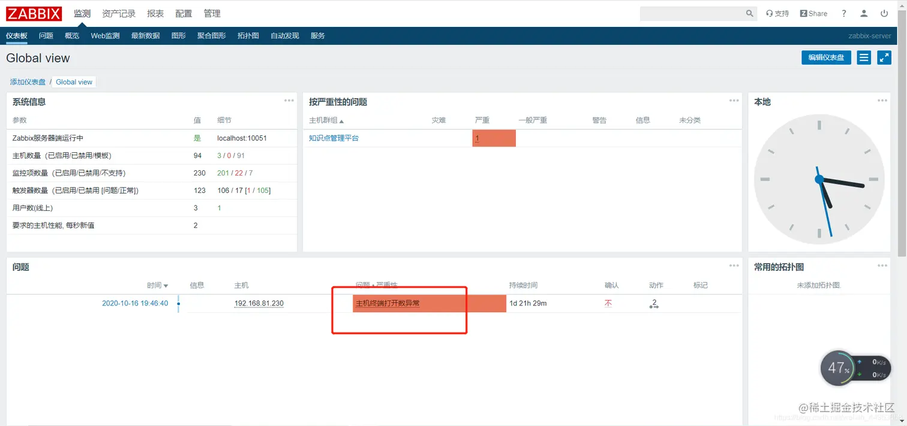Select the Web监测 submenu tab
Viewport: 907px width, 426px height.
pos(105,36)
